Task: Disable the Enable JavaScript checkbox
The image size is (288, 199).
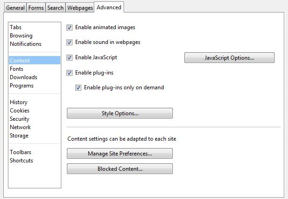Action: tap(69, 58)
